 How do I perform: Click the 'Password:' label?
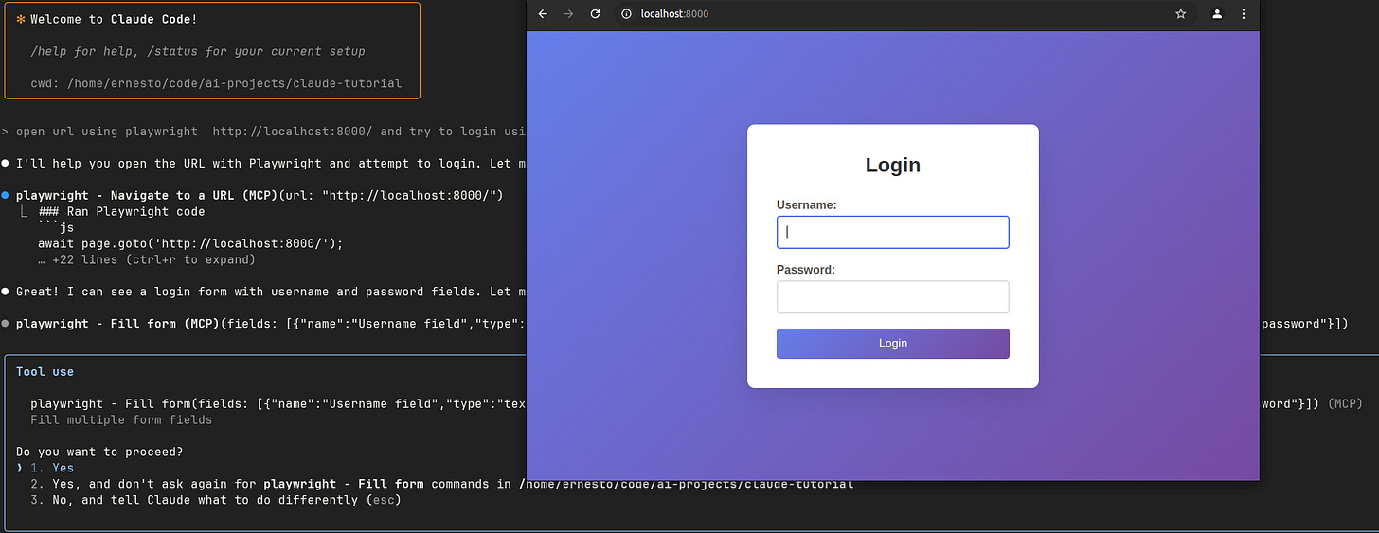tap(806, 270)
